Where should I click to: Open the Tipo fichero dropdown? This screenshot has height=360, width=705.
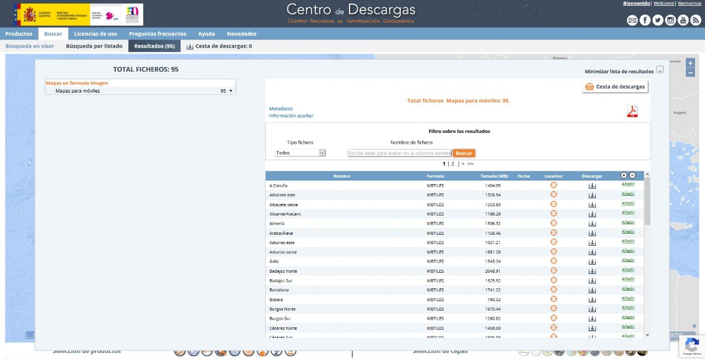[x=300, y=153]
